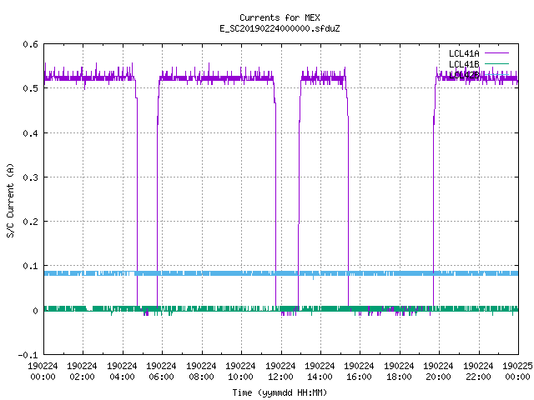Screen dimensions: 534x400
Task: Click the y-axis tick value 0.4
Action: click(x=30, y=133)
